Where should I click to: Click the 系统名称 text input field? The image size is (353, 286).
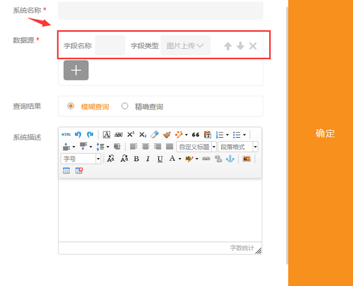(x=160, y=10)
